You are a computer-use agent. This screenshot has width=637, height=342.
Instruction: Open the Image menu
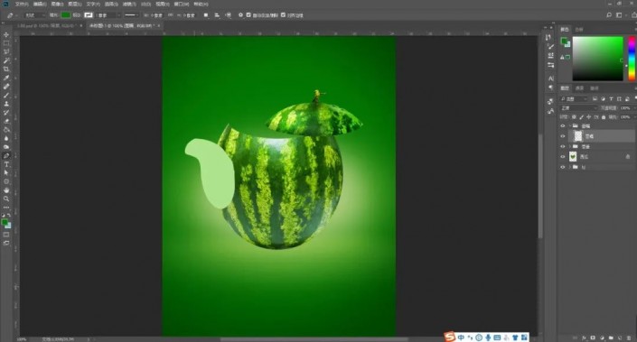coord(57,4)
